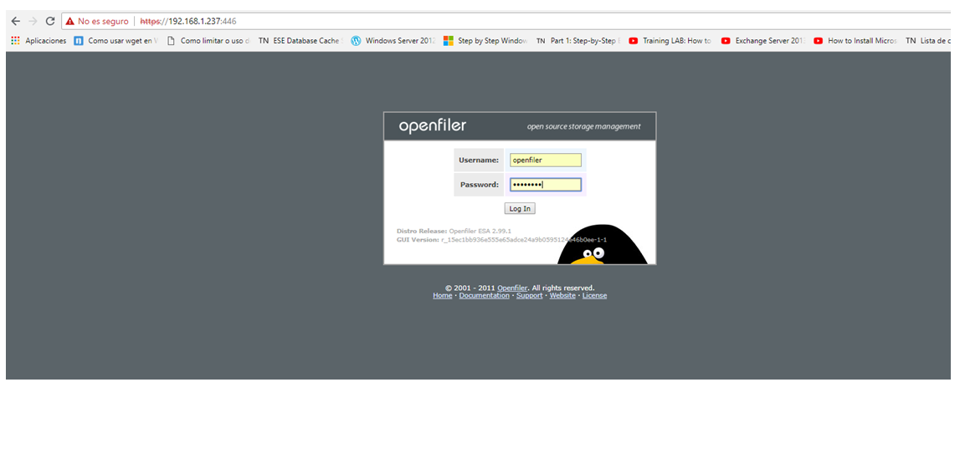Image resolution: width=965 pixels, height=474 pixels.
Task: Click the red 'No es seguro' warning icon
Action: tap(70, 21)
